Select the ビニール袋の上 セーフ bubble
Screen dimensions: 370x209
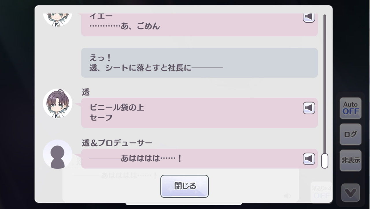click(199, 113)
